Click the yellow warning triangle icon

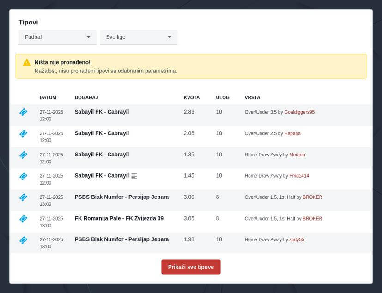(27, 62)
